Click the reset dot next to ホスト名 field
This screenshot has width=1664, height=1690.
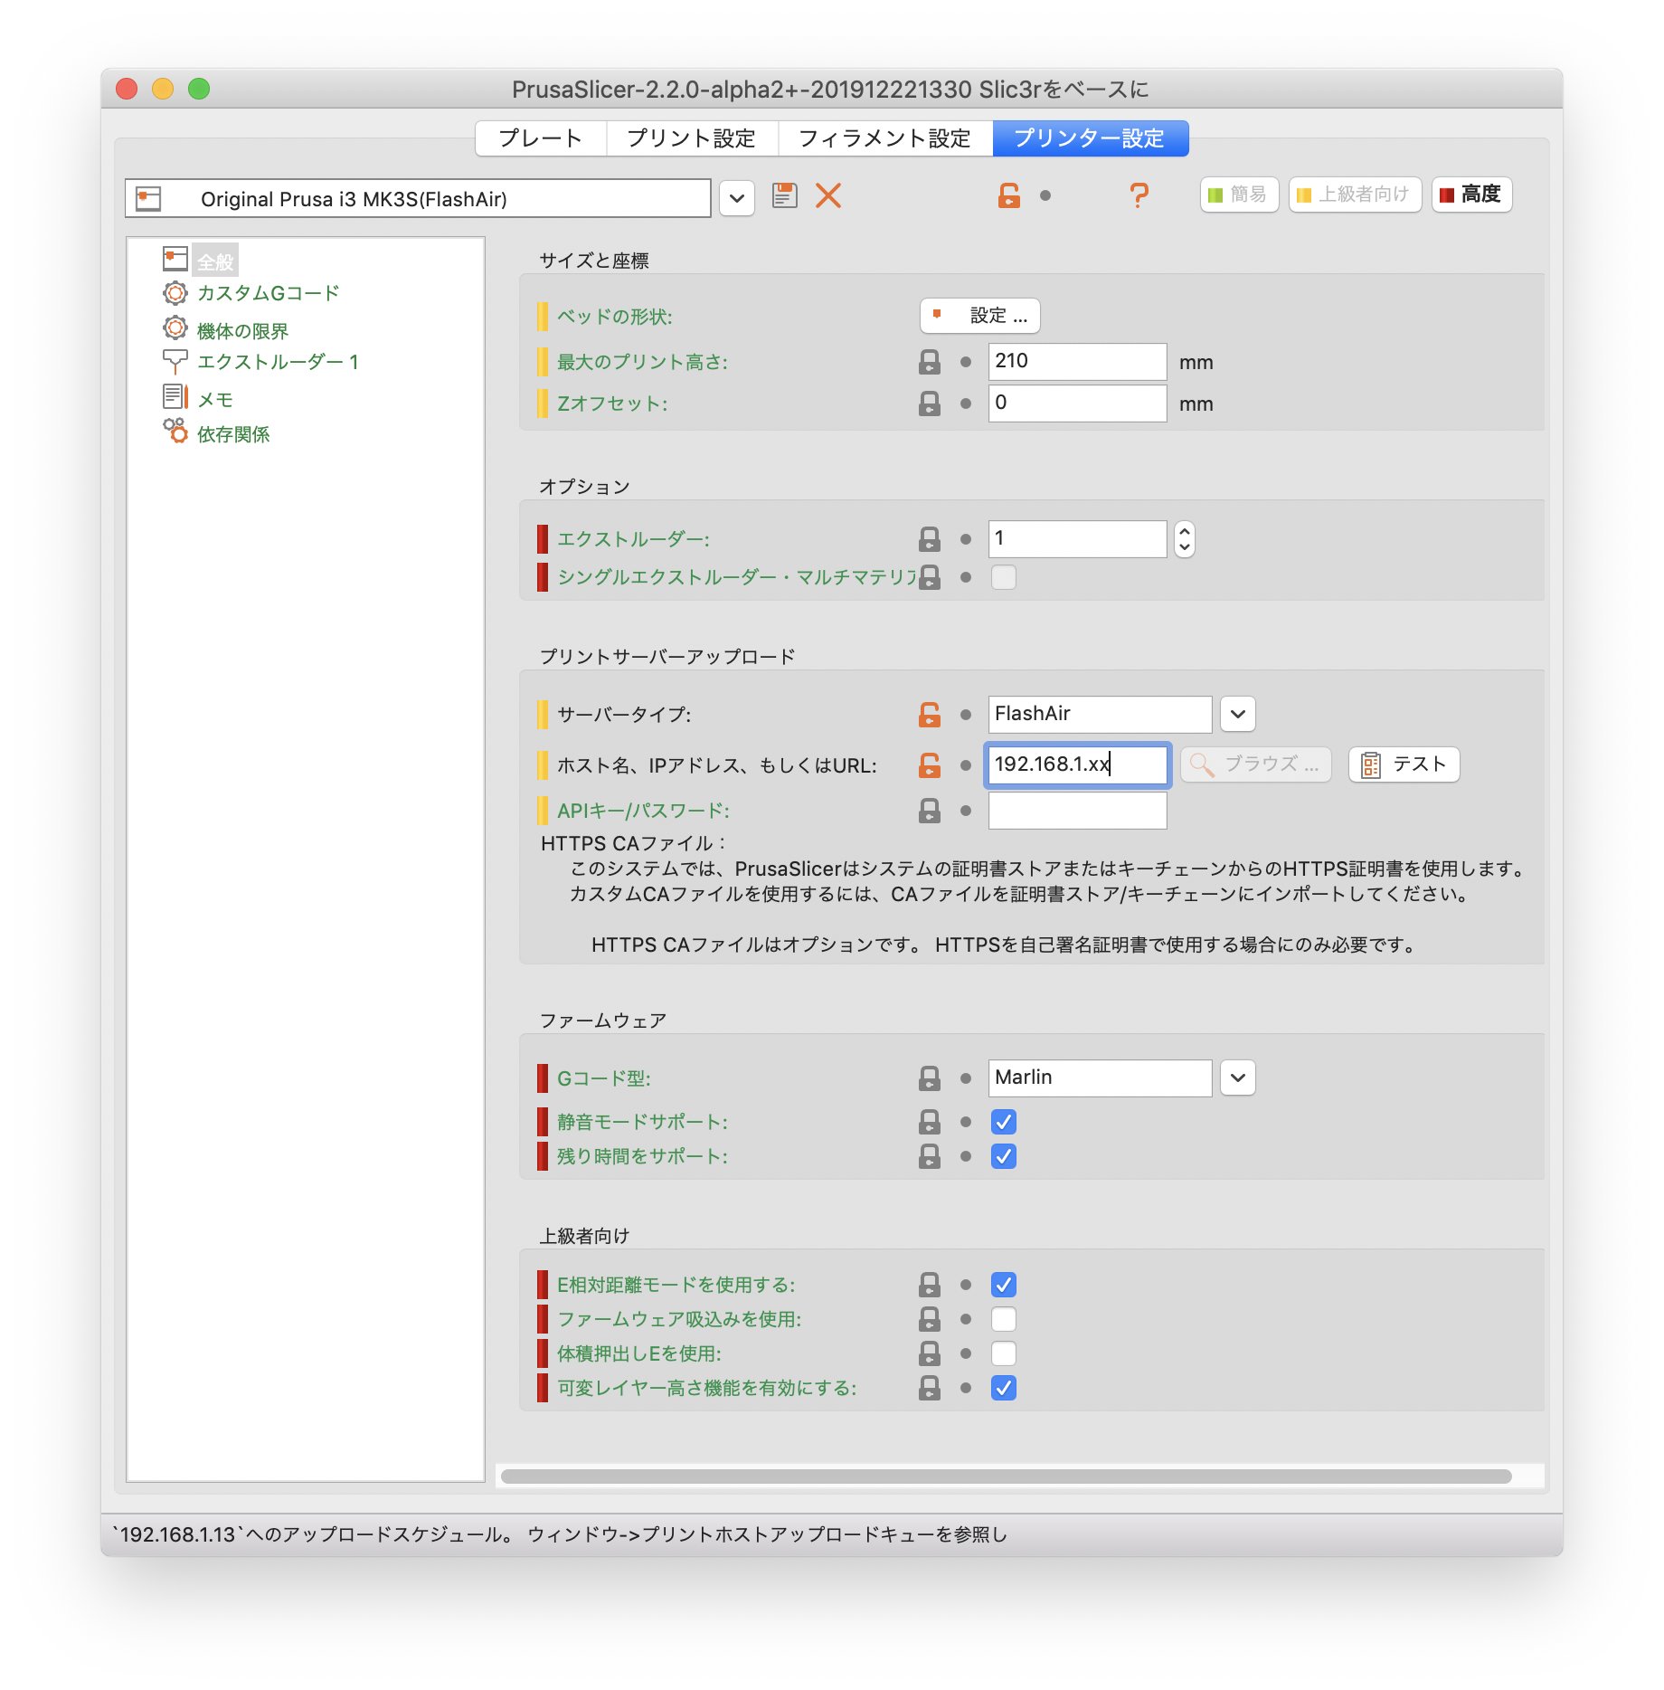tap(966, 765)
